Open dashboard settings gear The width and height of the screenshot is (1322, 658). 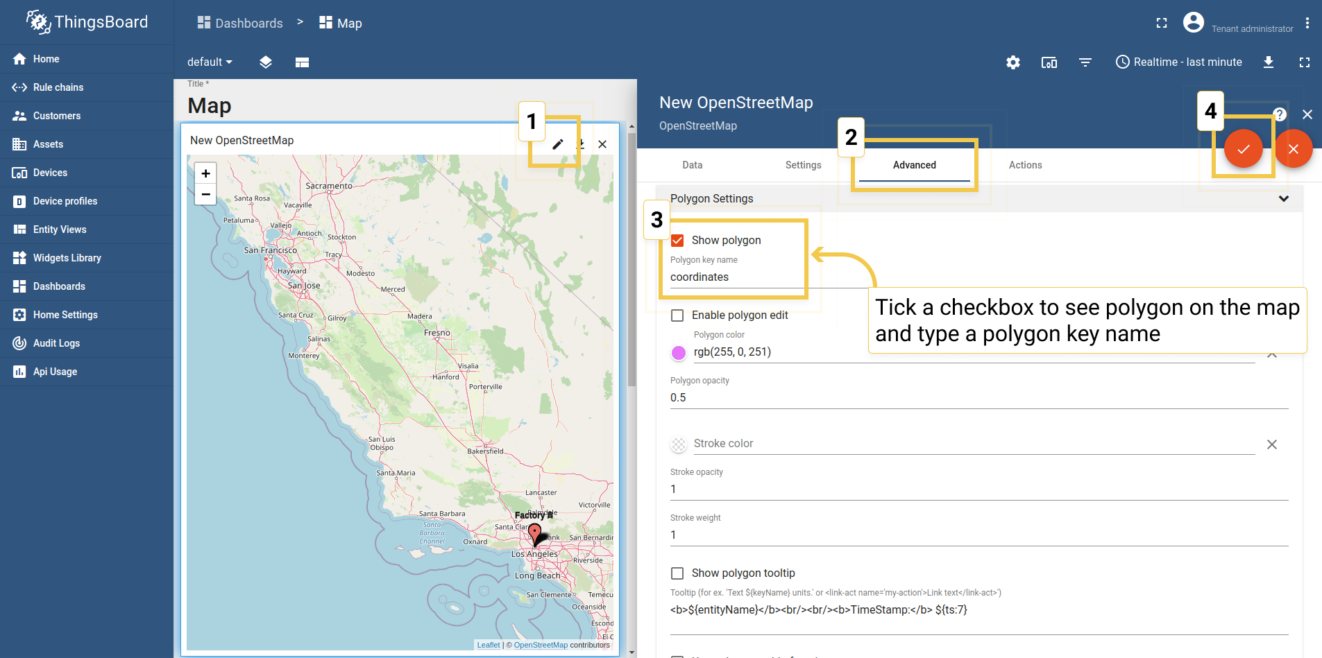click(x=1013, y=62)
